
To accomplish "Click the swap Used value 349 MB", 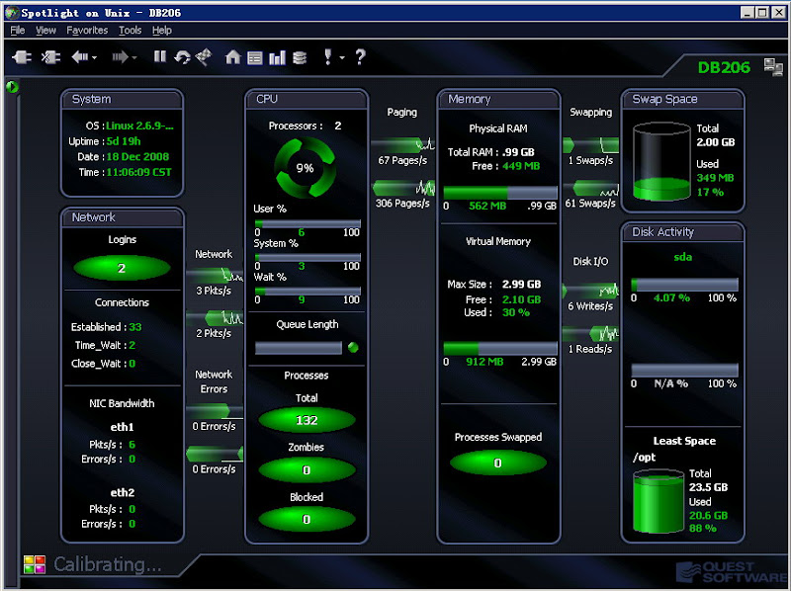I will point(715,178).
